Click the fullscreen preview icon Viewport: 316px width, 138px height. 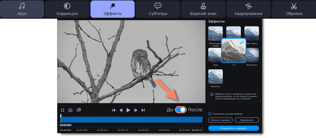[x=63, y=110]
